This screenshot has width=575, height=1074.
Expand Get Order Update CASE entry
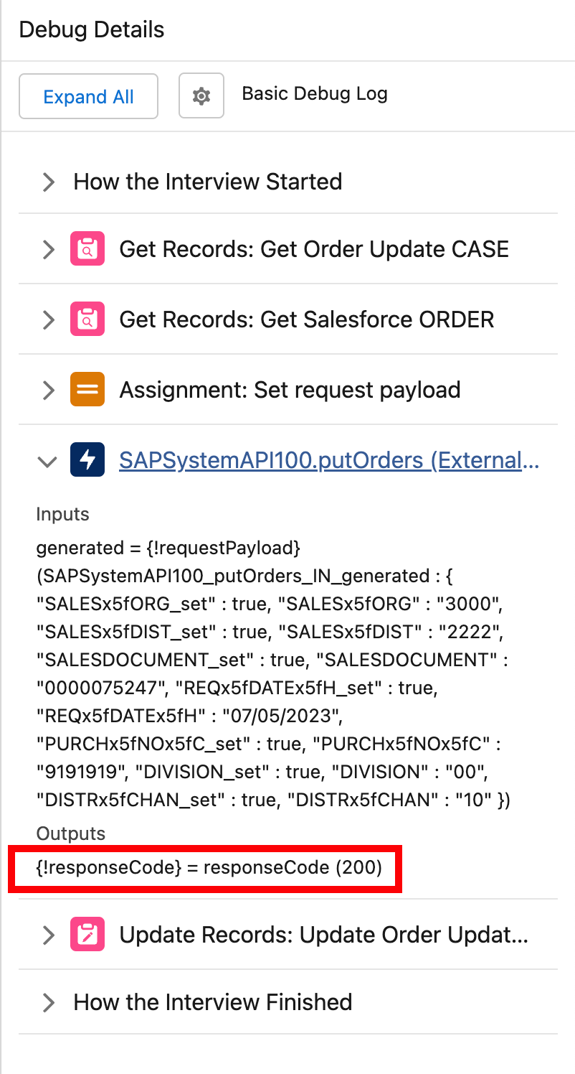coord(49,250)
